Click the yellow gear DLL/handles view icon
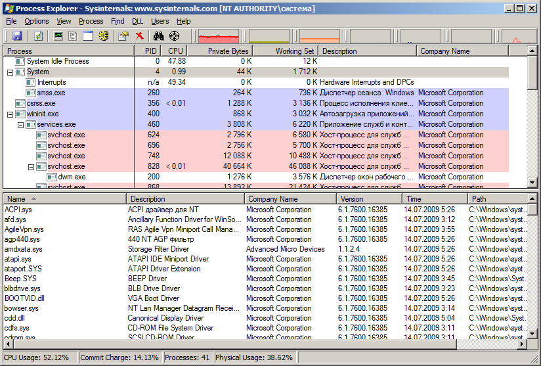This screenshot has width=541, height=366. (104, 36)
